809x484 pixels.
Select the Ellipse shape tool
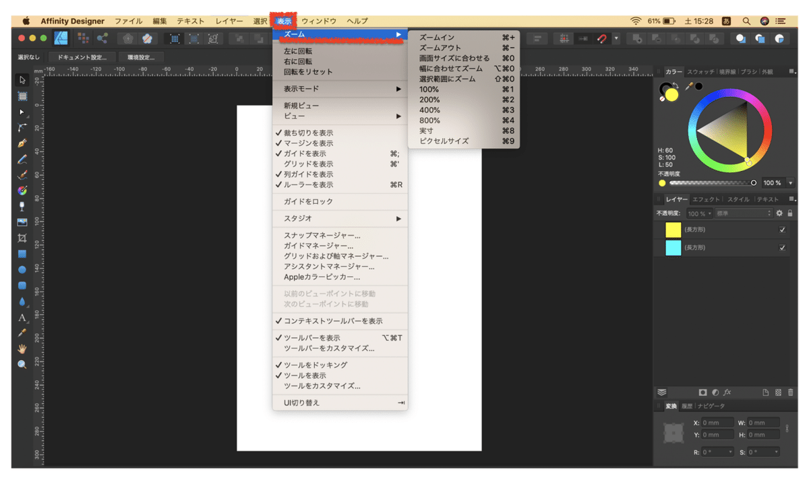click(x=22, y=269)
